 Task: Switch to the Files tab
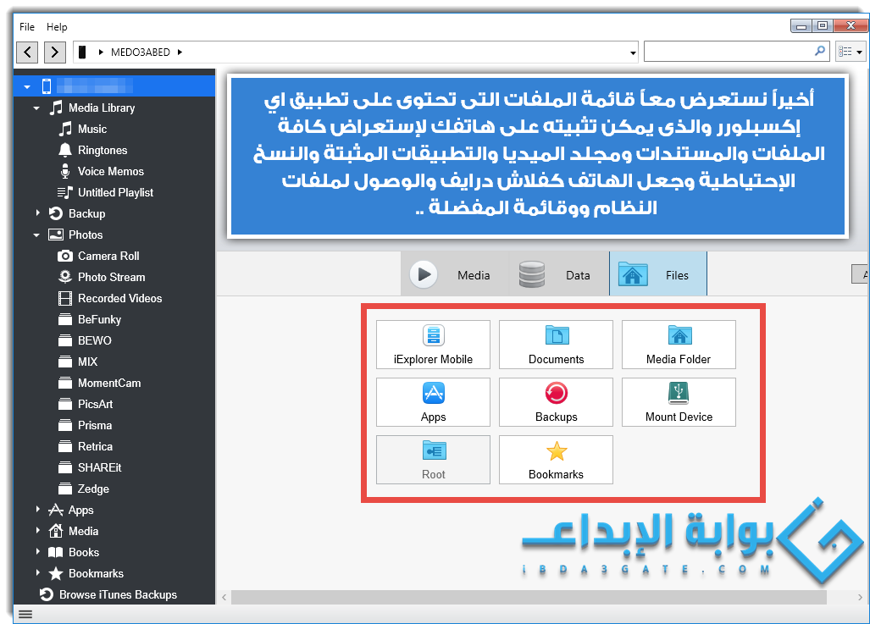pyautogui.click(x=658, y=274)
